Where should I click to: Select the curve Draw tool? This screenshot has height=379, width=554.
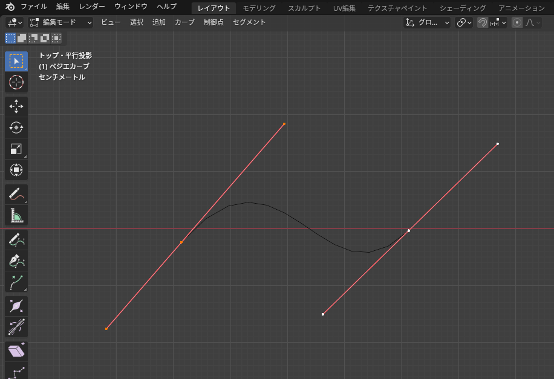(x=16, y=239)
